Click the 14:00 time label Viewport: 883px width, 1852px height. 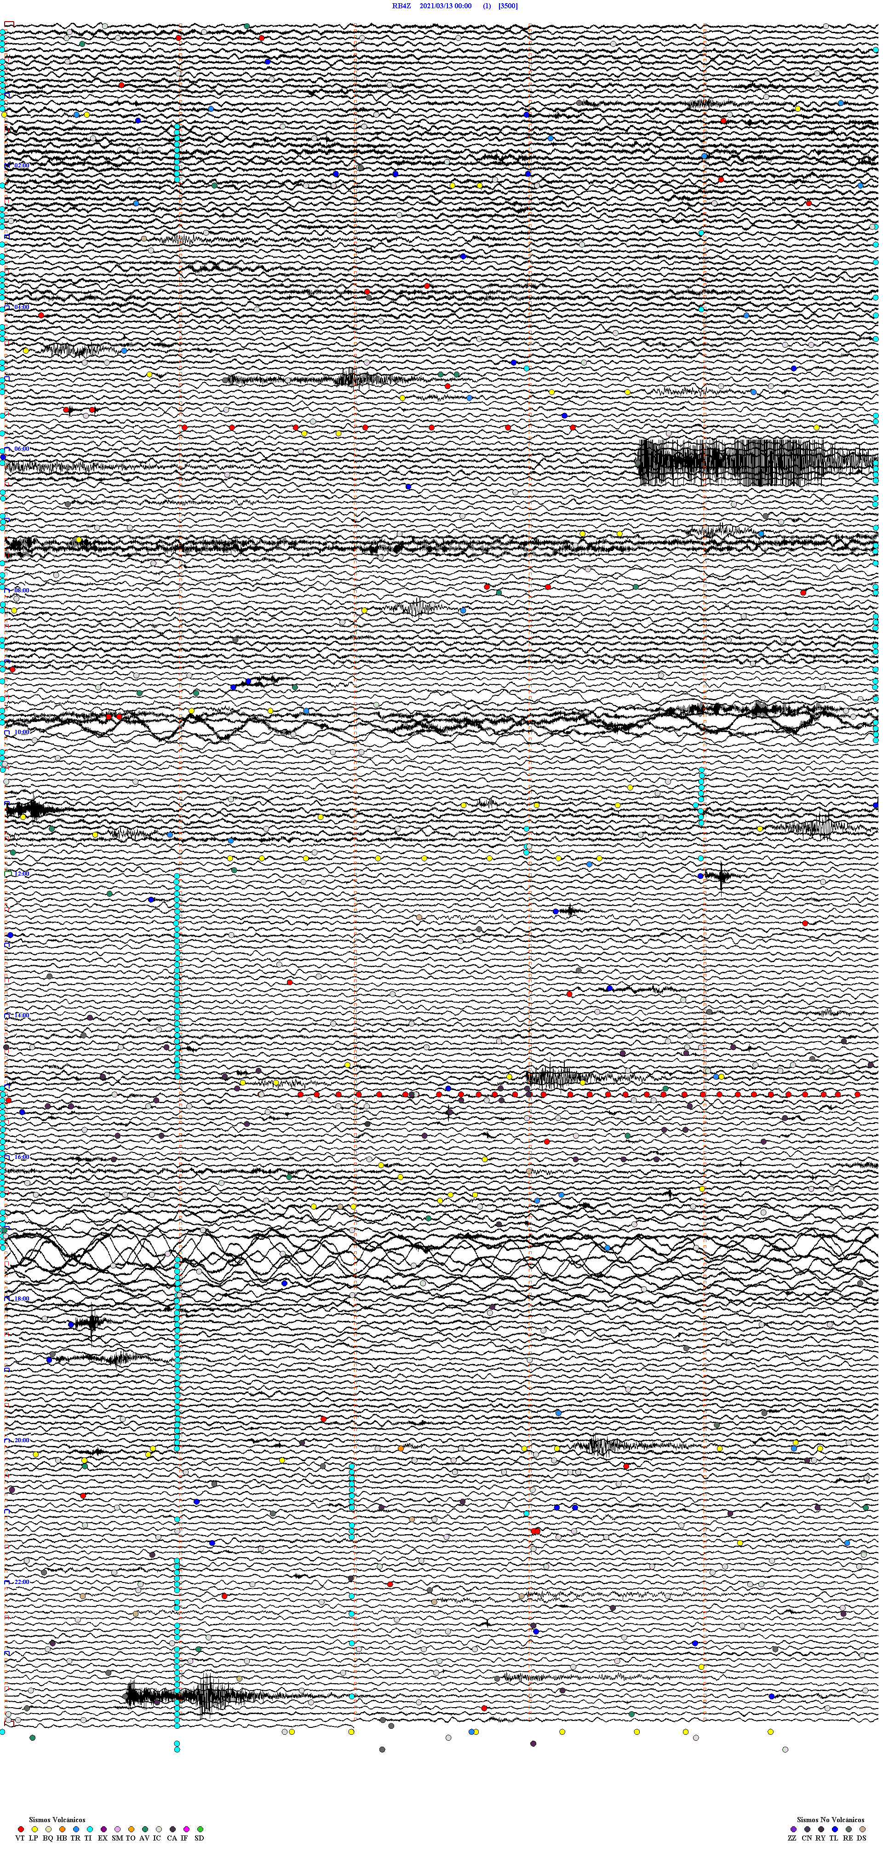22,1015
